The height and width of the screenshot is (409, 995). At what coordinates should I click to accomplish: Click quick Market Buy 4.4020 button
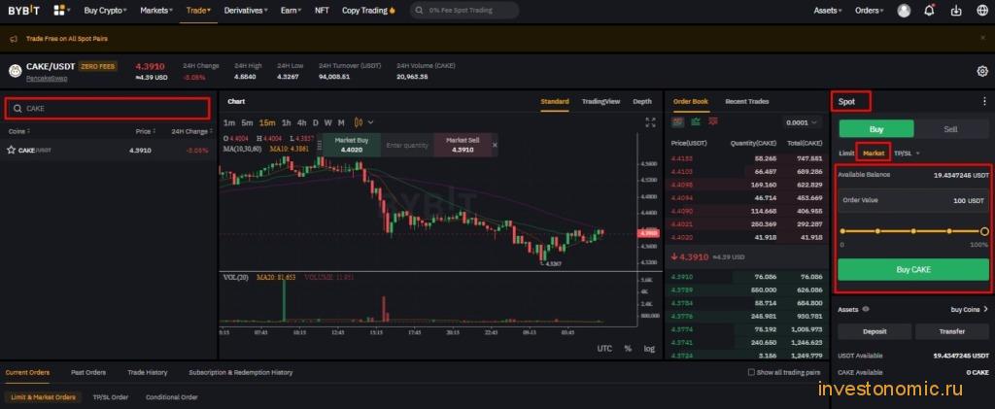pyautogui.click(x=352, y=145)
